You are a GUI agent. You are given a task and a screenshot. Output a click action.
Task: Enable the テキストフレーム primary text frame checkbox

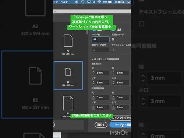(113, 50)
